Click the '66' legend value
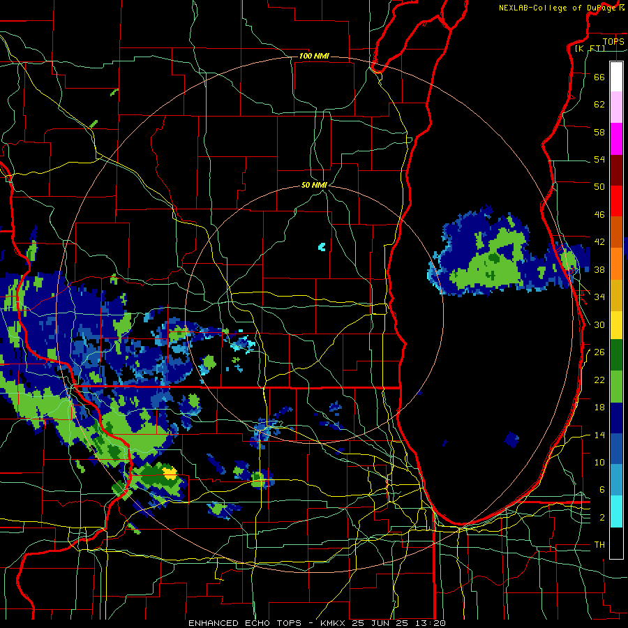The image size is (628, 628). pyautogui.click(x=599, y=77)
